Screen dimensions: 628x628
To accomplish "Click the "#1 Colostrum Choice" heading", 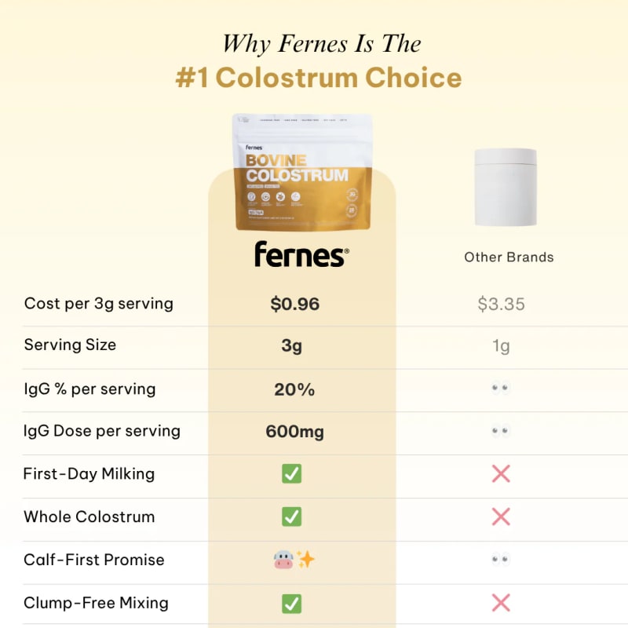I will (317, 78).
